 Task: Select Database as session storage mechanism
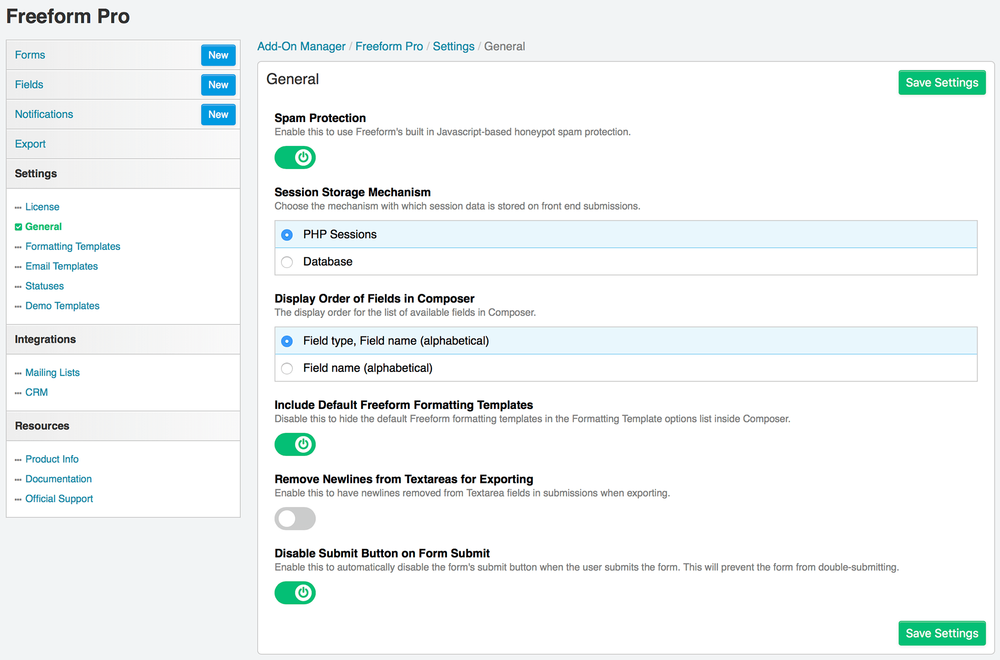286,261
